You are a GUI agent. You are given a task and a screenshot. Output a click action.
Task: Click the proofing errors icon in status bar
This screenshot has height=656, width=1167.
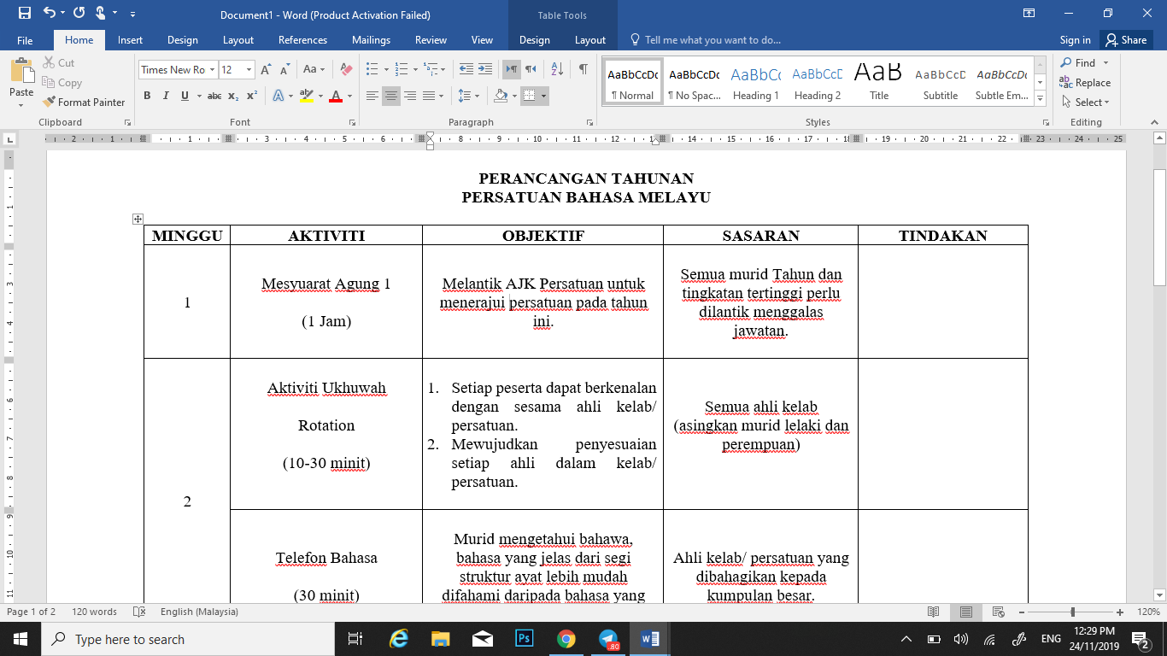point(139,612)
